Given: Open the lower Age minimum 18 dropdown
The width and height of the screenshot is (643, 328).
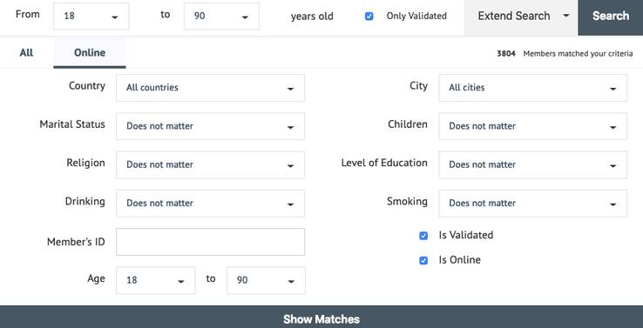Looking at the screenshot, I should [155, 280].
